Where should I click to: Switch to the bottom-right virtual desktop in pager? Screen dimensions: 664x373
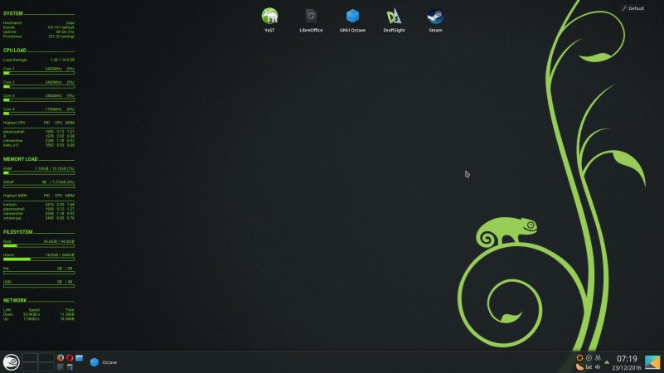click(x=46, y=366)
